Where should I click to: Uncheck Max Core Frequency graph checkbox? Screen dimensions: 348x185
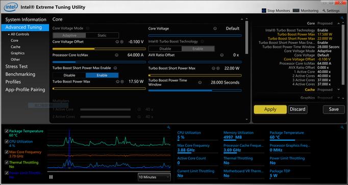[7, 152]
